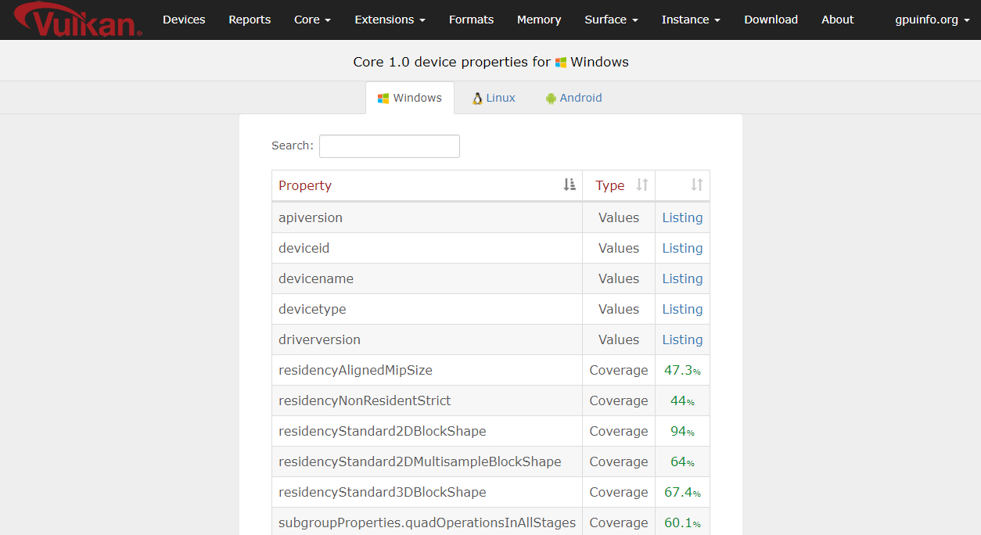Click the deviceid property cell
This screenshot has width=981, height=535.
427,248
